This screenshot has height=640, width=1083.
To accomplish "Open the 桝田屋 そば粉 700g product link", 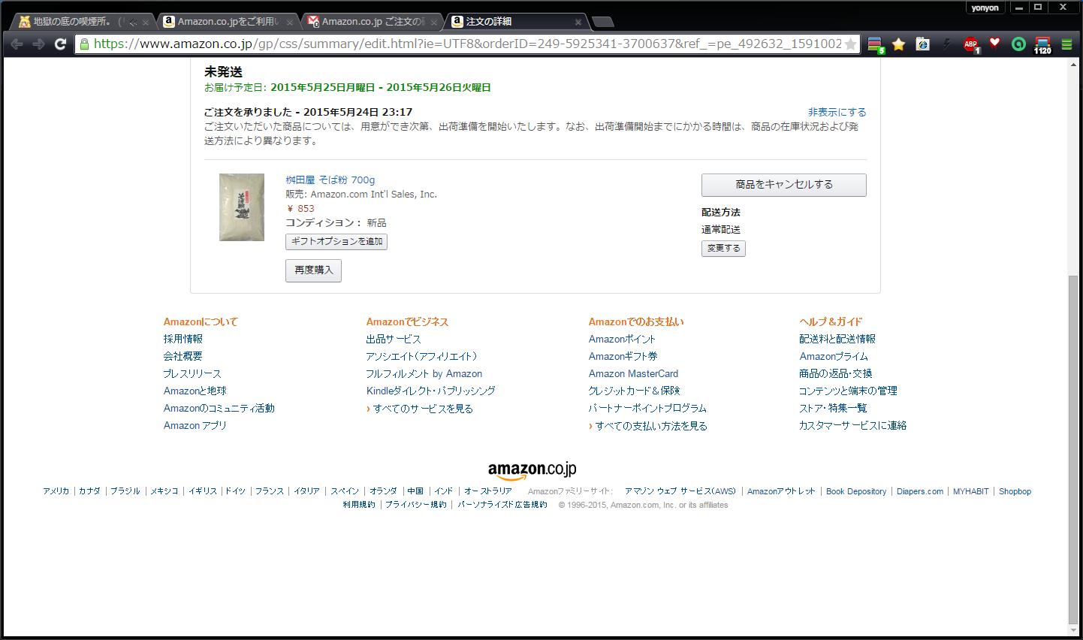I will tap(330, 180).
